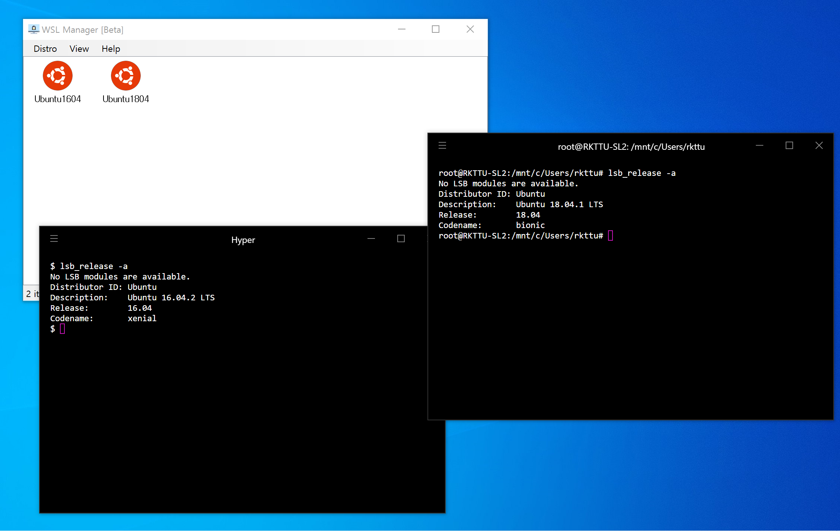Open hamburger menu in the root@RKTTU-SL2 terminal

pyautogui.click(x=442, y=145)
